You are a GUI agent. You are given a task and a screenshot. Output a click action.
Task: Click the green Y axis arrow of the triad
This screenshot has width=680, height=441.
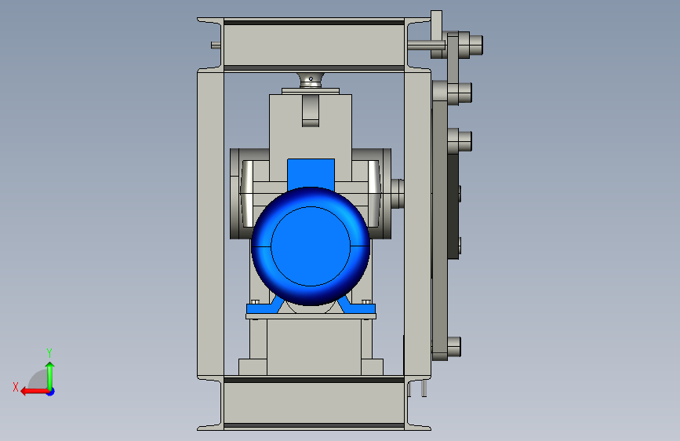coord(50,375)
